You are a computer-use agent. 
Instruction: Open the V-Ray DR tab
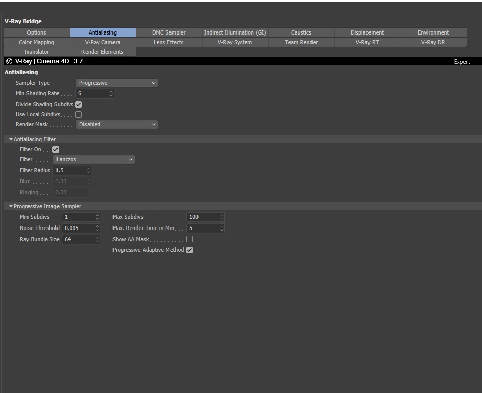tap(434, 42)
